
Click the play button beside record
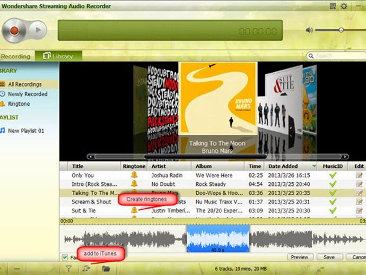click(x=38, y=30)
